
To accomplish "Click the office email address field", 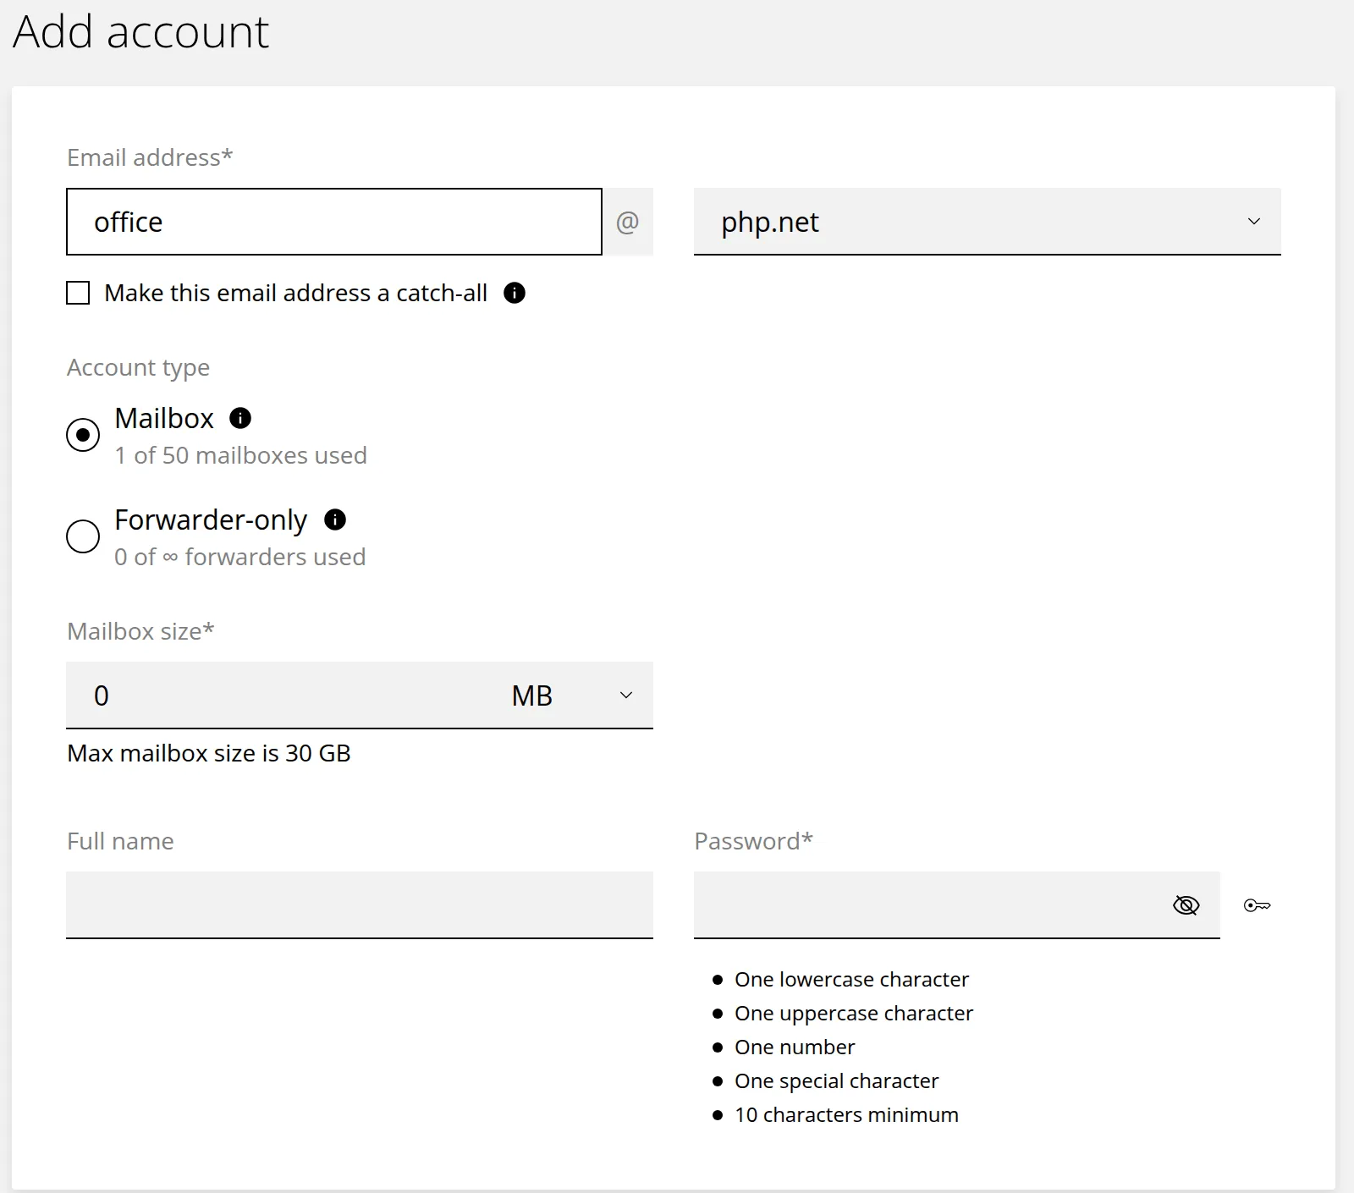I will click(334, 222).
